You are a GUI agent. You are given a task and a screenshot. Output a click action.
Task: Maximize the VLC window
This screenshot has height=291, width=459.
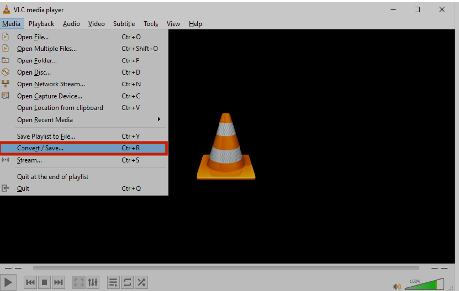coord(417,10)
